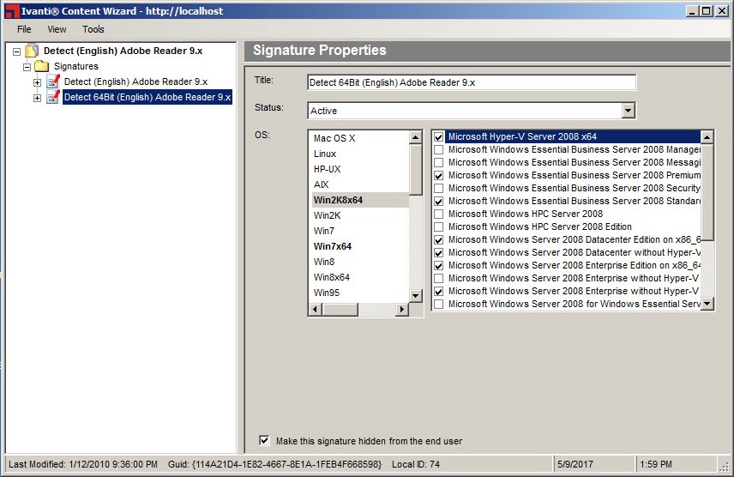Check Essential Business Server 2008 Messaging checkbox
Screen dimensions: 734x477
pyautogui.click(x=439, y=163)
